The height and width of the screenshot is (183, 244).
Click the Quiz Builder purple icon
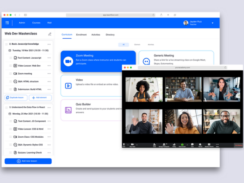point(68,110)
